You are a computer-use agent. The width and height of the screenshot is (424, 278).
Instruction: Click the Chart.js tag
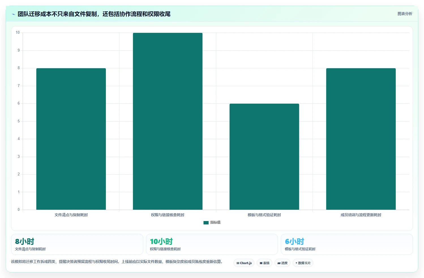click(244, 263)
